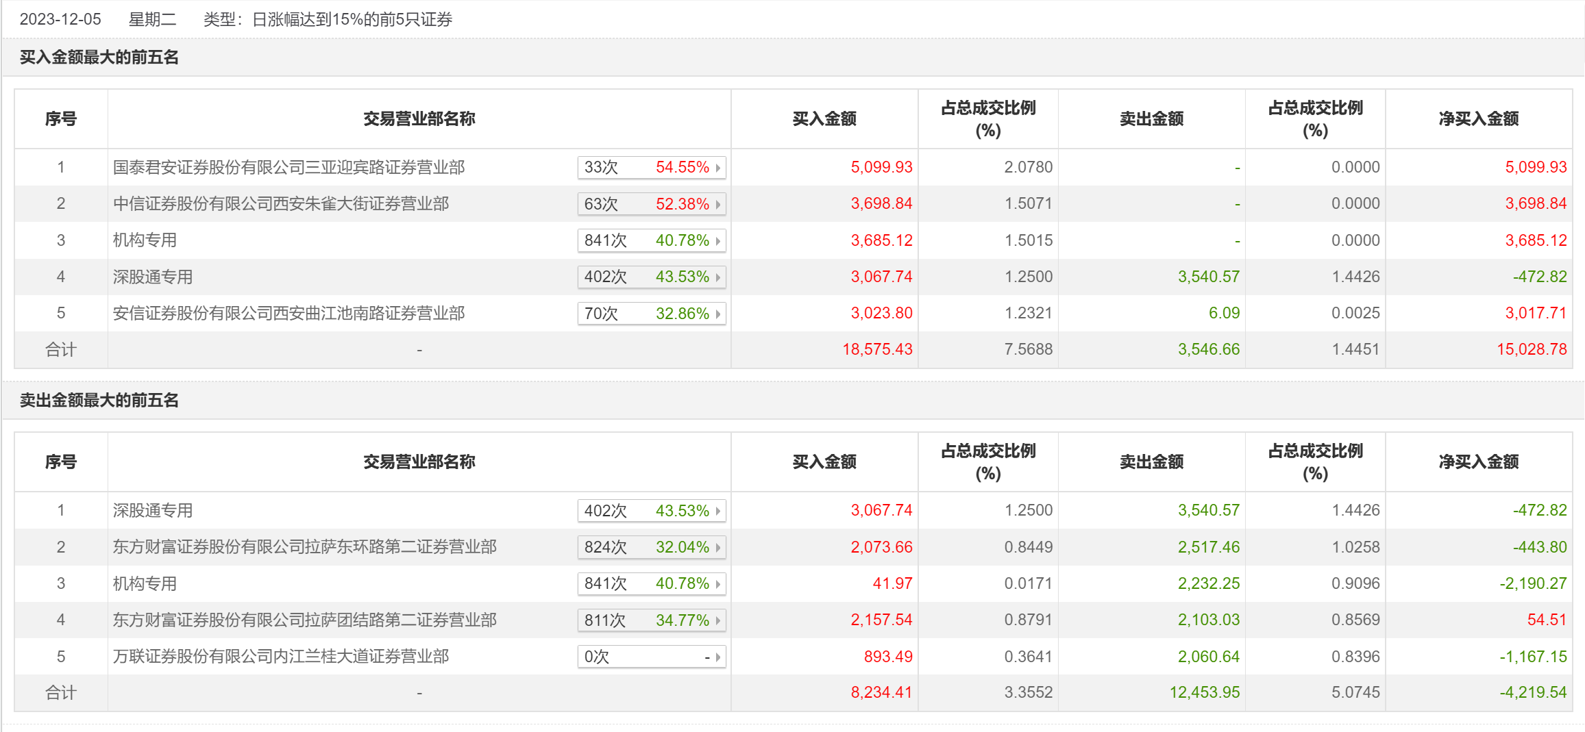Click the arrow in the 0次 box
The width and height of the screenshot is (1585, 732).
717,657
